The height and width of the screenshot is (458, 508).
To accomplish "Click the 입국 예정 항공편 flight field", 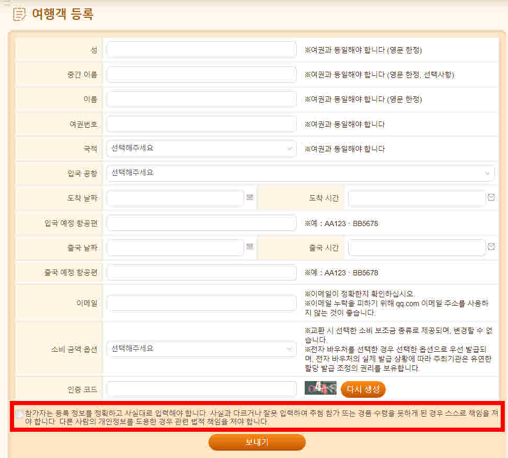I will (201, 222).
